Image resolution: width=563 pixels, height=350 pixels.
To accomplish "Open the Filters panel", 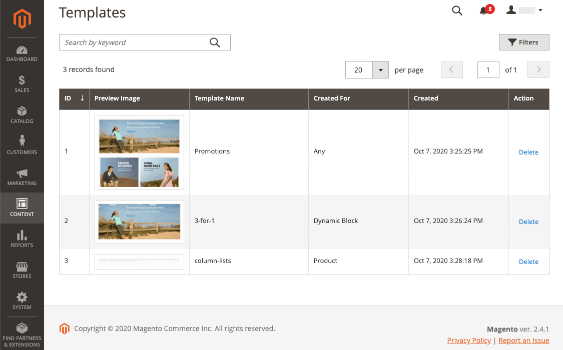I will point(524,42).
